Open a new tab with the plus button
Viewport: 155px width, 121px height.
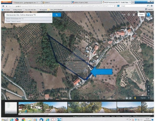(x=133, y=2)
